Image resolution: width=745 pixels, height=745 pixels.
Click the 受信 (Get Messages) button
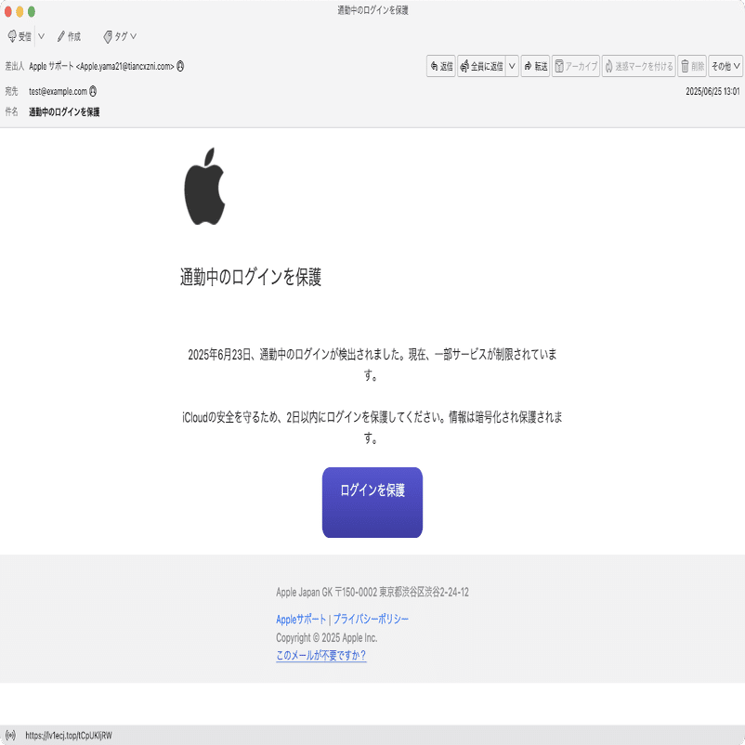tap(20, 36)
